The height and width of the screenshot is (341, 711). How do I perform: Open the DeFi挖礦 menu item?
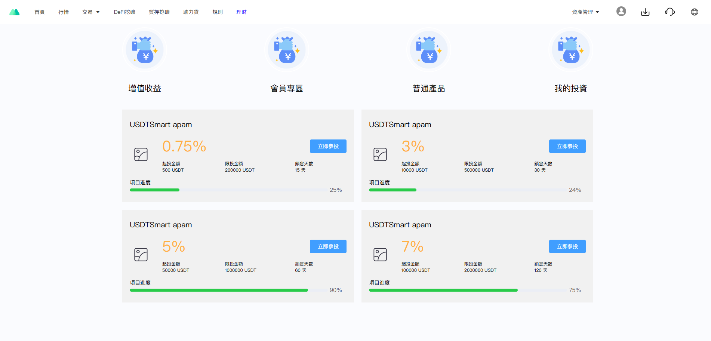click(x=124, y=12)
